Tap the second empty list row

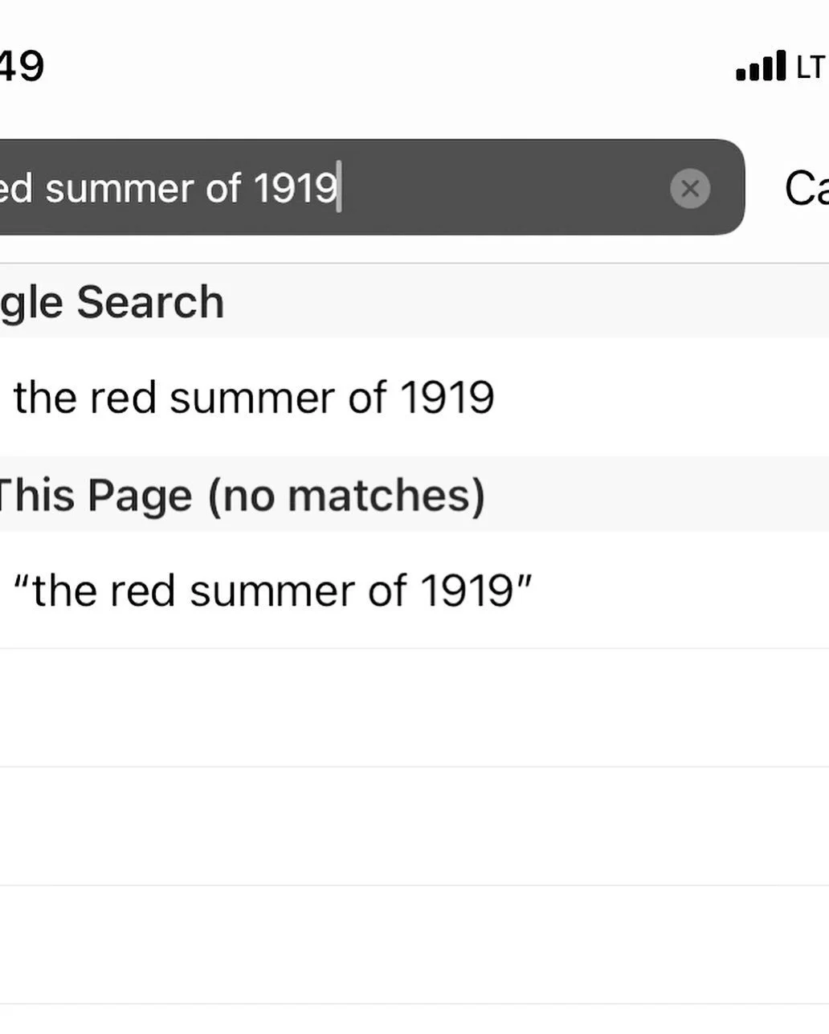tap(414, 826)
